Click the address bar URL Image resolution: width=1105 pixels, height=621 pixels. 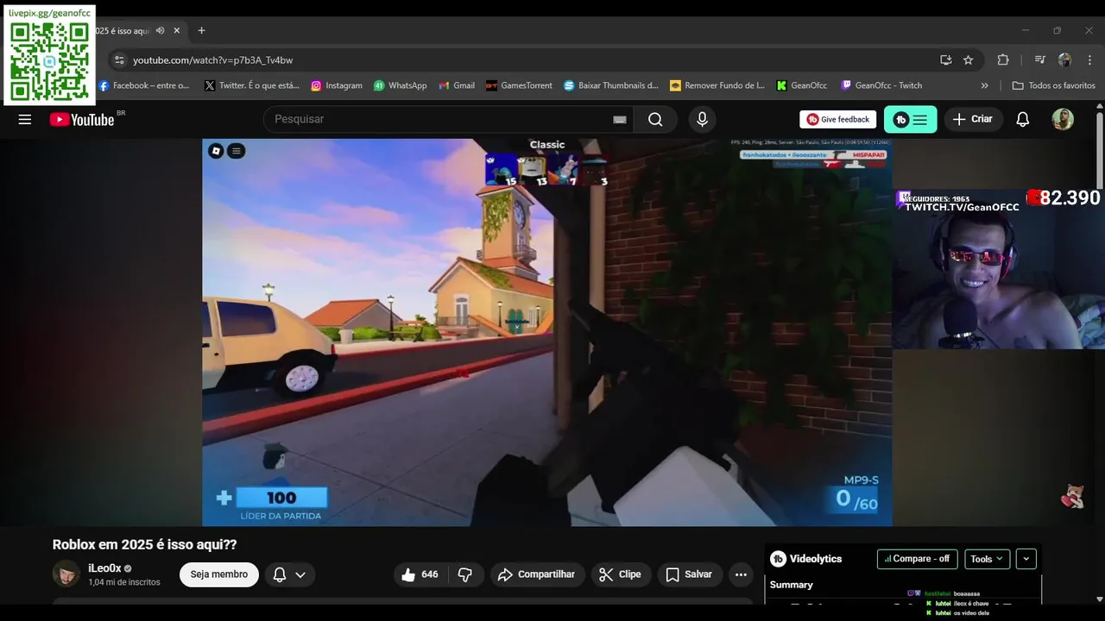pyautogui.click(x=212, y=60)
